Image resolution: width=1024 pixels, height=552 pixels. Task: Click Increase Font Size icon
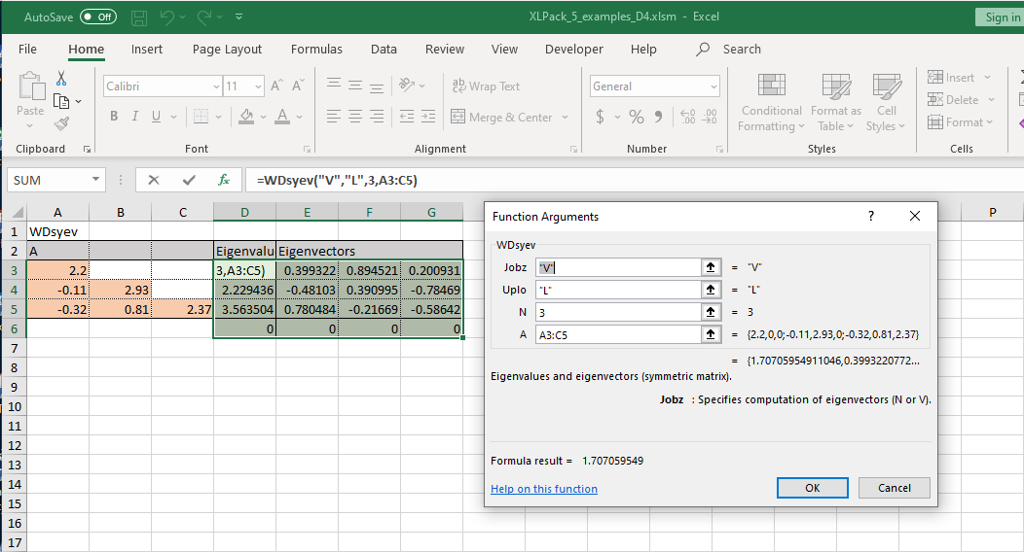(x=276, y=86)
